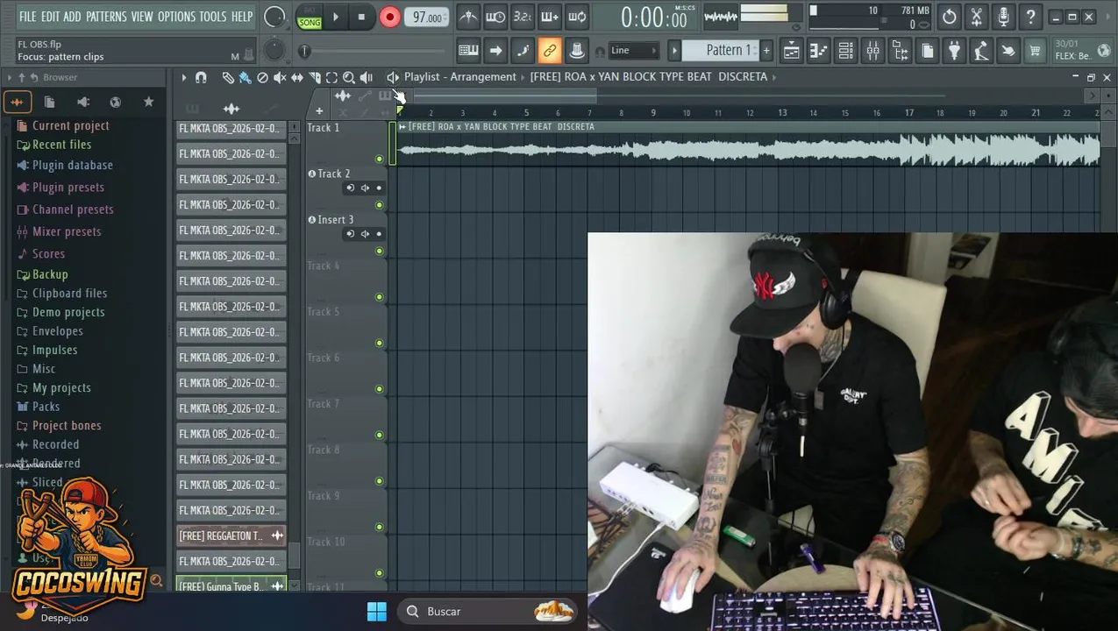Toggle the metronome icon
Screen dimensions: 1118x631
468,17
